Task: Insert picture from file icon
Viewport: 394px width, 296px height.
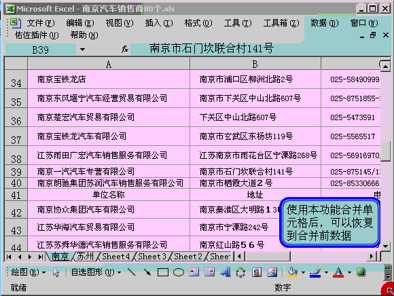Action: tap(272, 272)
